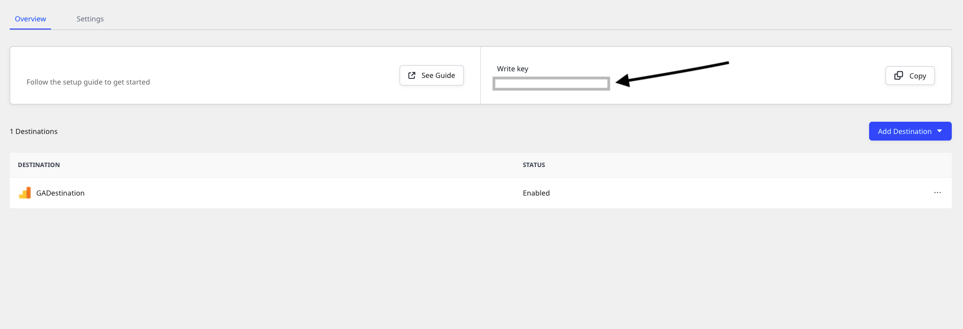963x329 pixels.
Task: Open the Overview tab
Action: click(x=31, y=19)
